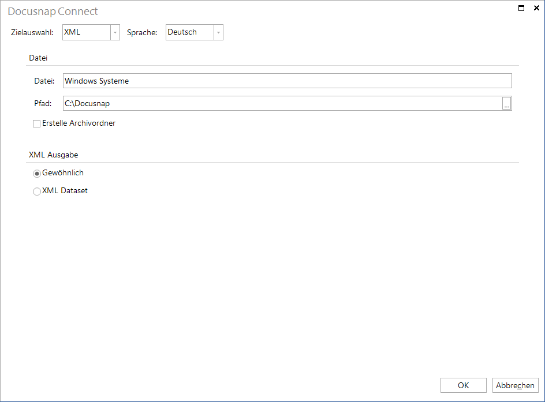Click the Zielauswahl label
Viewport: 545px width, 402px height.
point(32,33)
